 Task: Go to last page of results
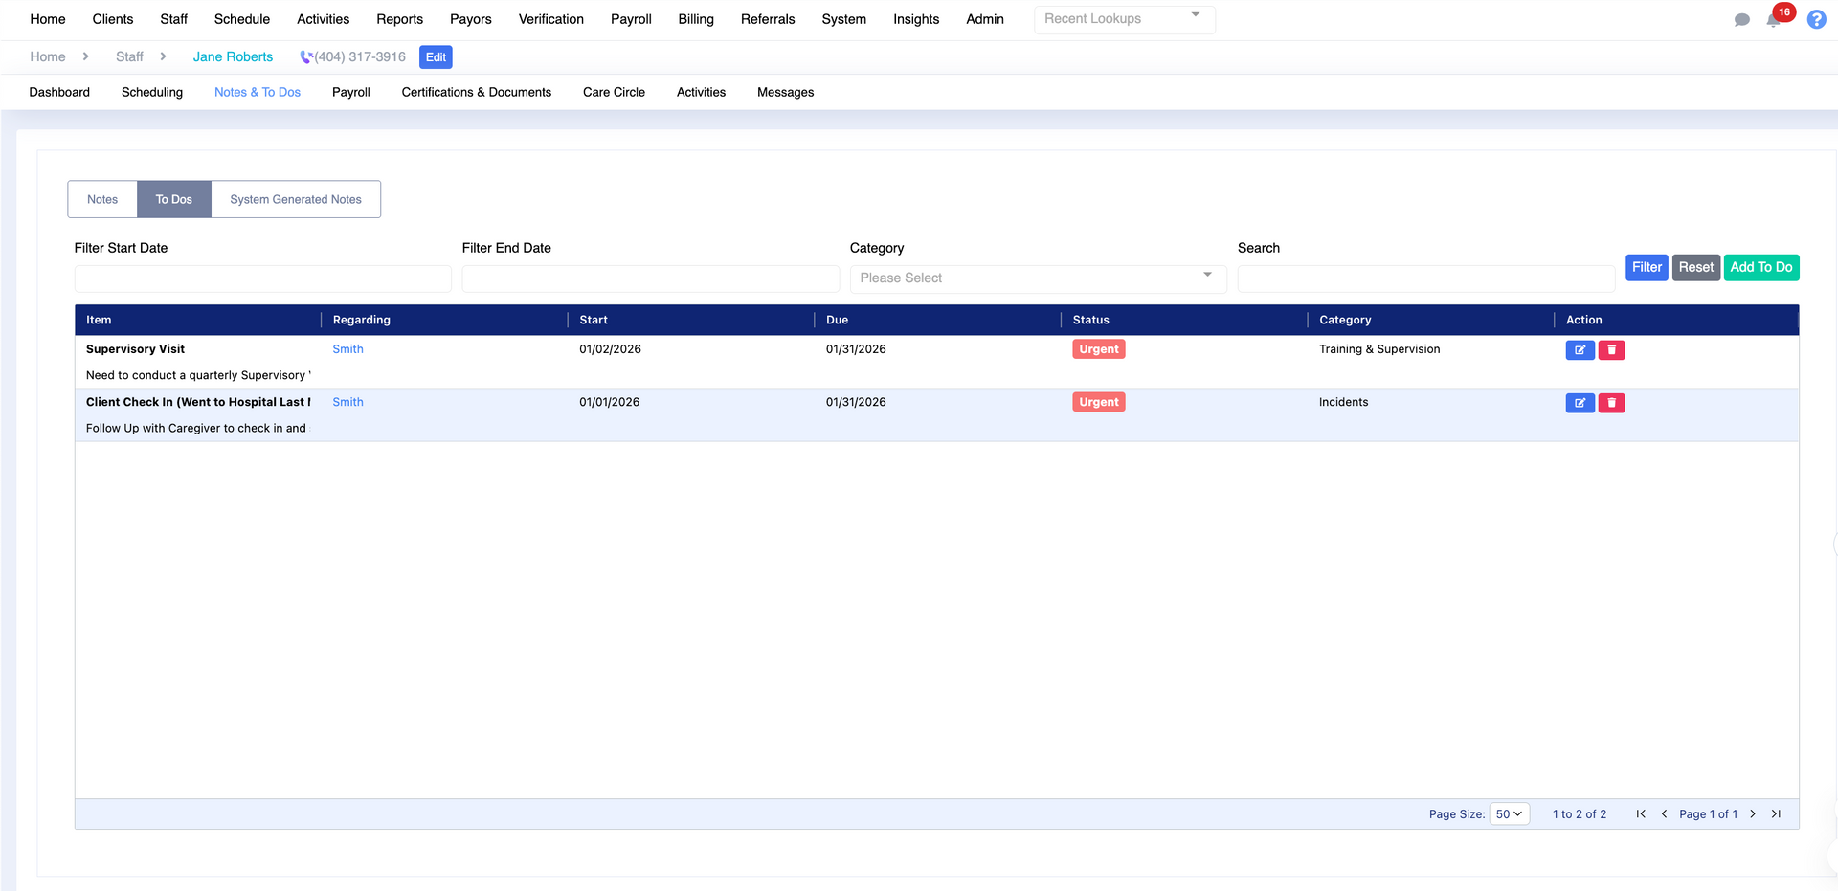pyautogui.click(x=1776, y=814)
